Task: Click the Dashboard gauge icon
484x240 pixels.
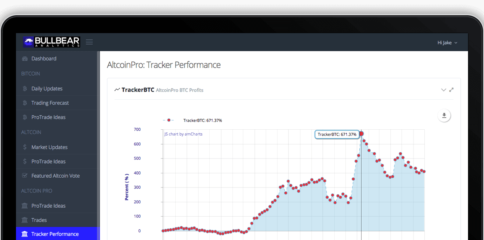Action: point(25,59)
